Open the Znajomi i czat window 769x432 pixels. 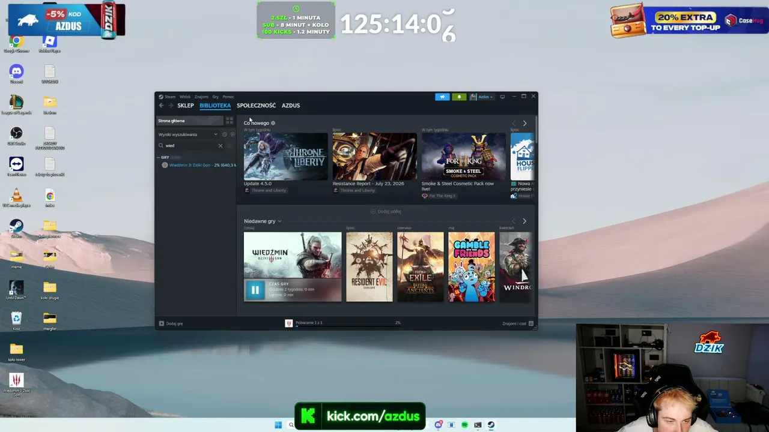pyautogui.click(x=518, y=323)
